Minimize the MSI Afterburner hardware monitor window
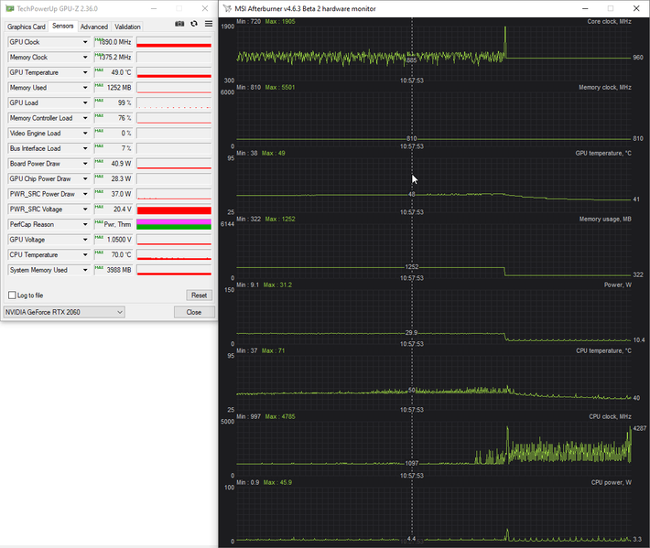 coord(585,8)
